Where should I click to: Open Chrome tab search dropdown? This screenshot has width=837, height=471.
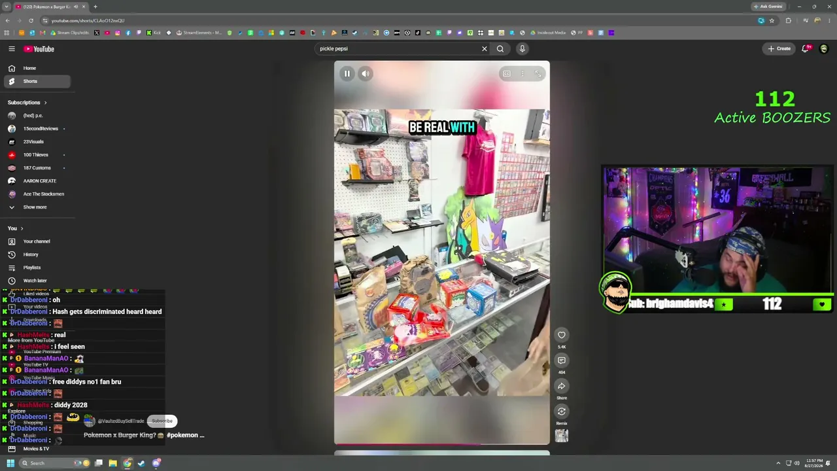(x=7, y=7)
